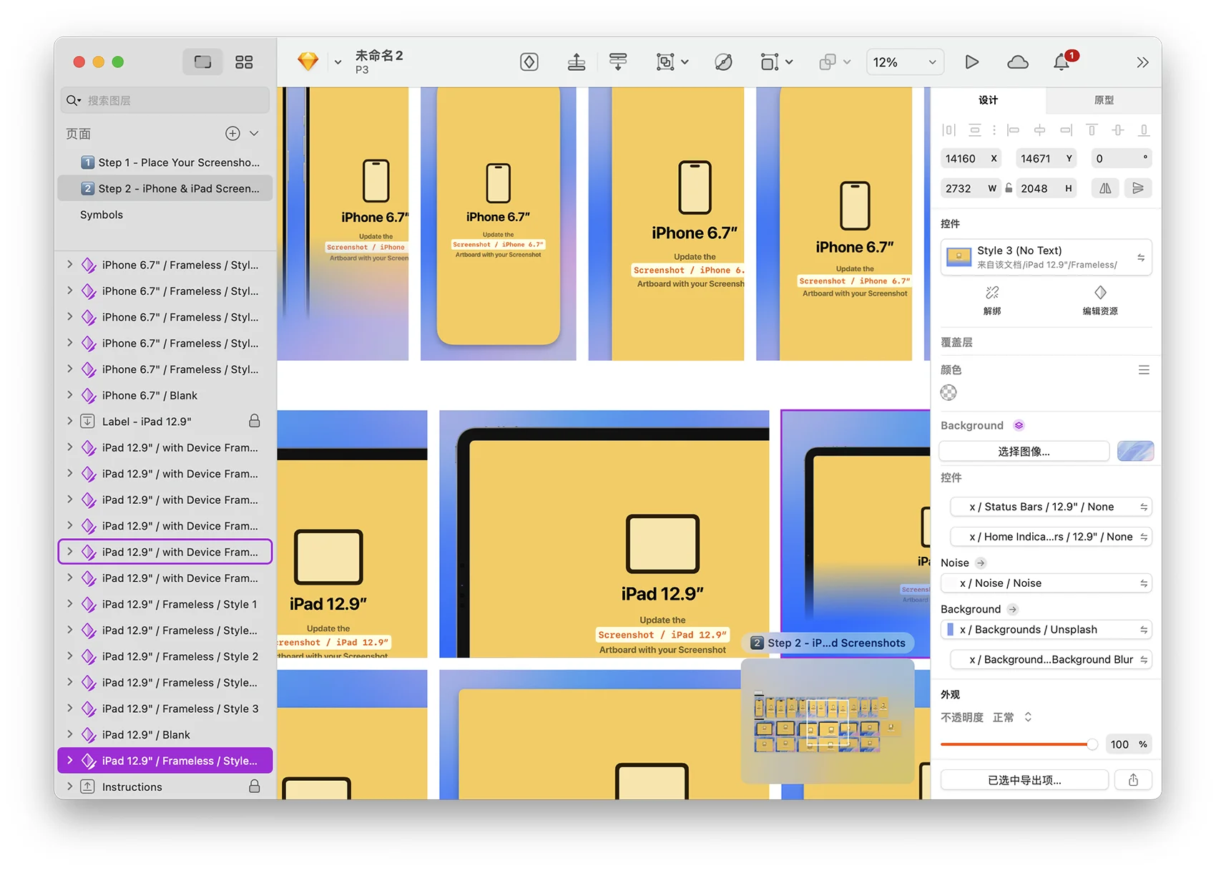Add a new page with plus icon

point(232,133)
